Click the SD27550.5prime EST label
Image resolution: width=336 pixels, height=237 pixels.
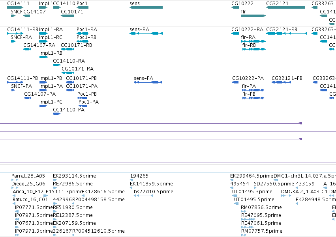274,184
